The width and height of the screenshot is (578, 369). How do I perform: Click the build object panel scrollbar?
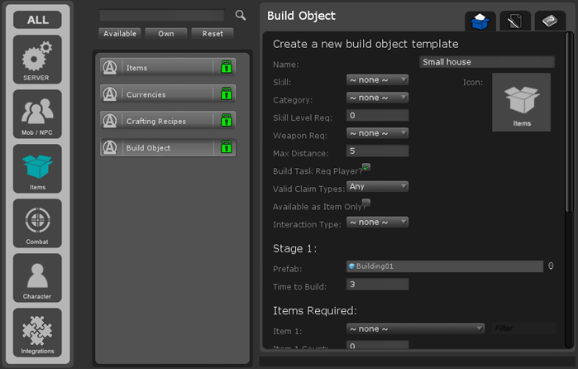pos(568,124)
